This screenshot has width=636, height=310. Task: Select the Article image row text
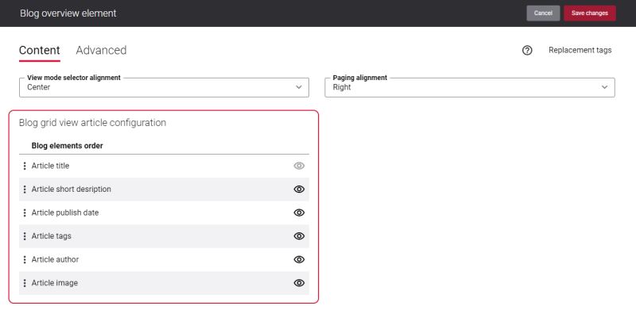click(x=55, y=283)
